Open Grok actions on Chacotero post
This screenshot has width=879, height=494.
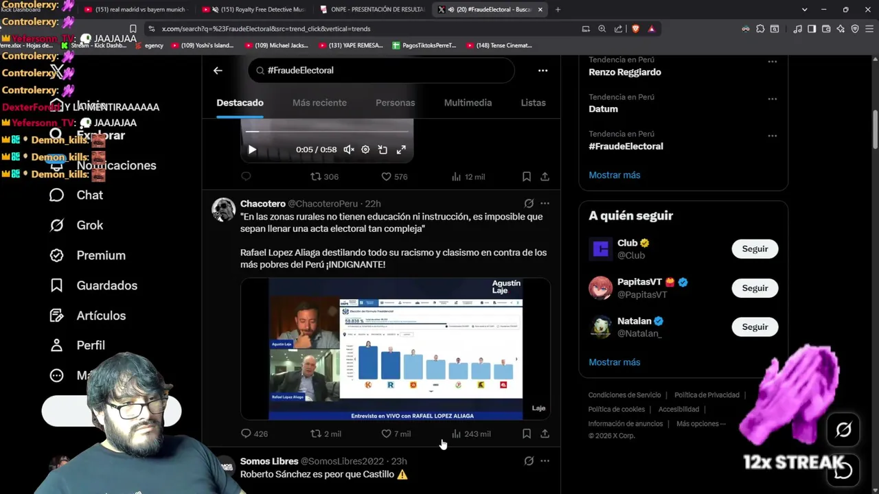529,204
